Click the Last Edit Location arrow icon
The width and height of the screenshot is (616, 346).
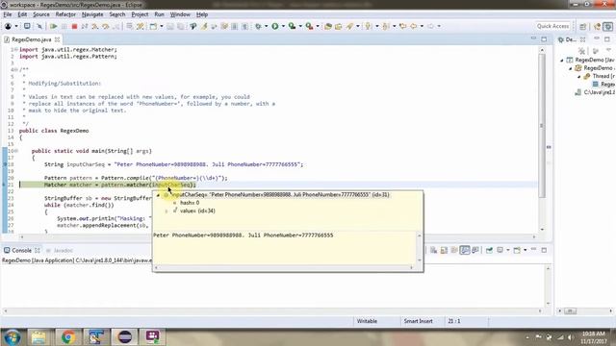(402, 26)
